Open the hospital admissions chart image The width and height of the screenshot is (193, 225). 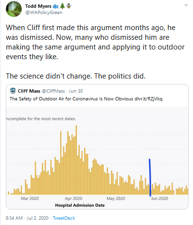[97, 158]
